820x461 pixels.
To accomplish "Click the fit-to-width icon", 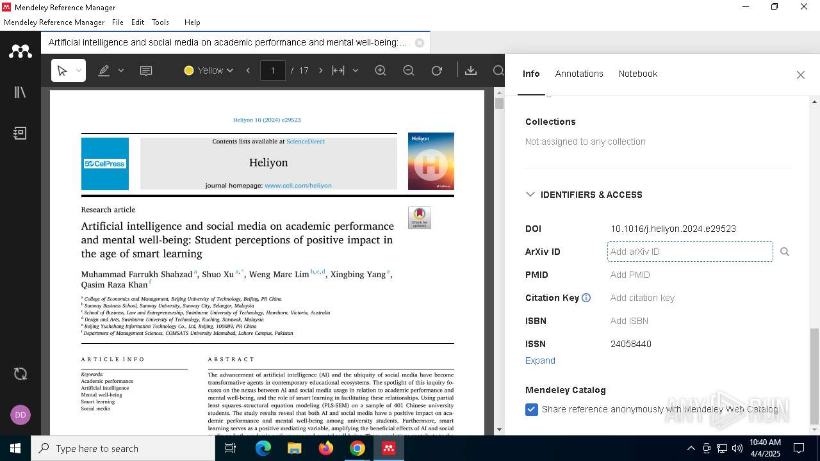I will (338, 70).
